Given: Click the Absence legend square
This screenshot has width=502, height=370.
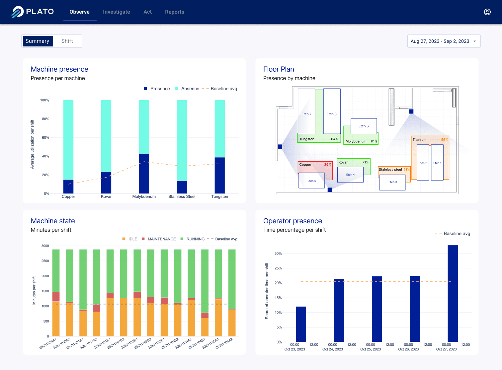Looking at the screenshot, I should point(176,89).
